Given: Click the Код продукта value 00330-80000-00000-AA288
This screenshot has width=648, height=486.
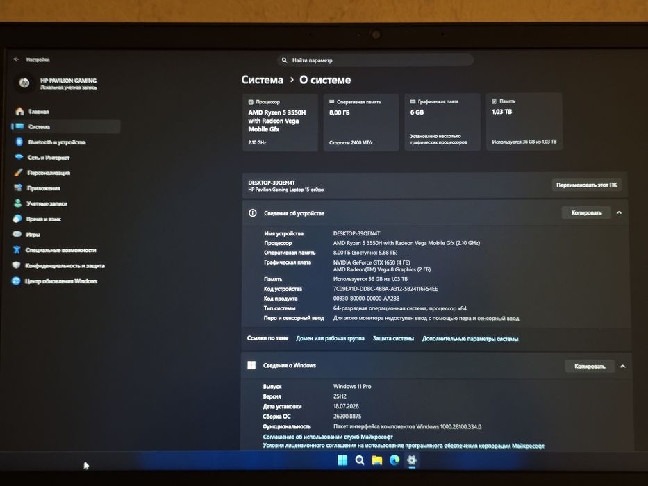Looking at the screenshot, I should coord(366,298).
